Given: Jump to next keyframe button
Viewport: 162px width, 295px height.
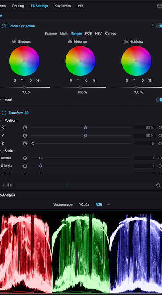Looking at the screenshot, I should coord(10,185).
